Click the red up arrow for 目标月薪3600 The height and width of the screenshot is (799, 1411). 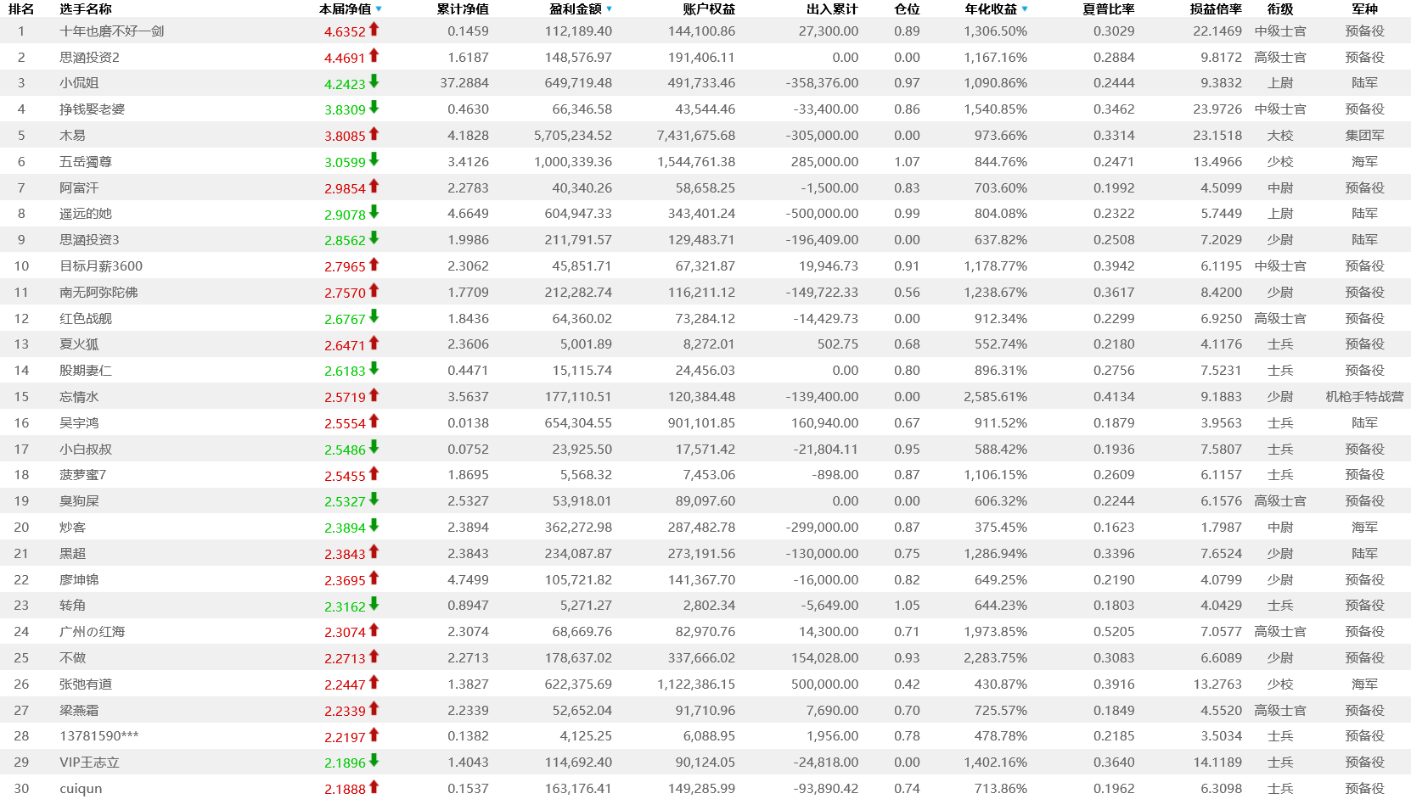tap(374, 265)
